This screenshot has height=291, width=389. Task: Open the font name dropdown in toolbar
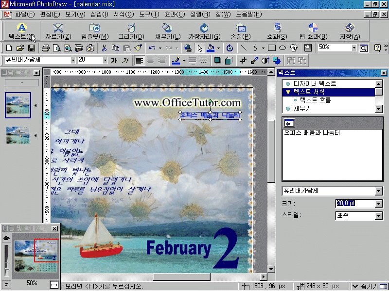coord(73,60)
